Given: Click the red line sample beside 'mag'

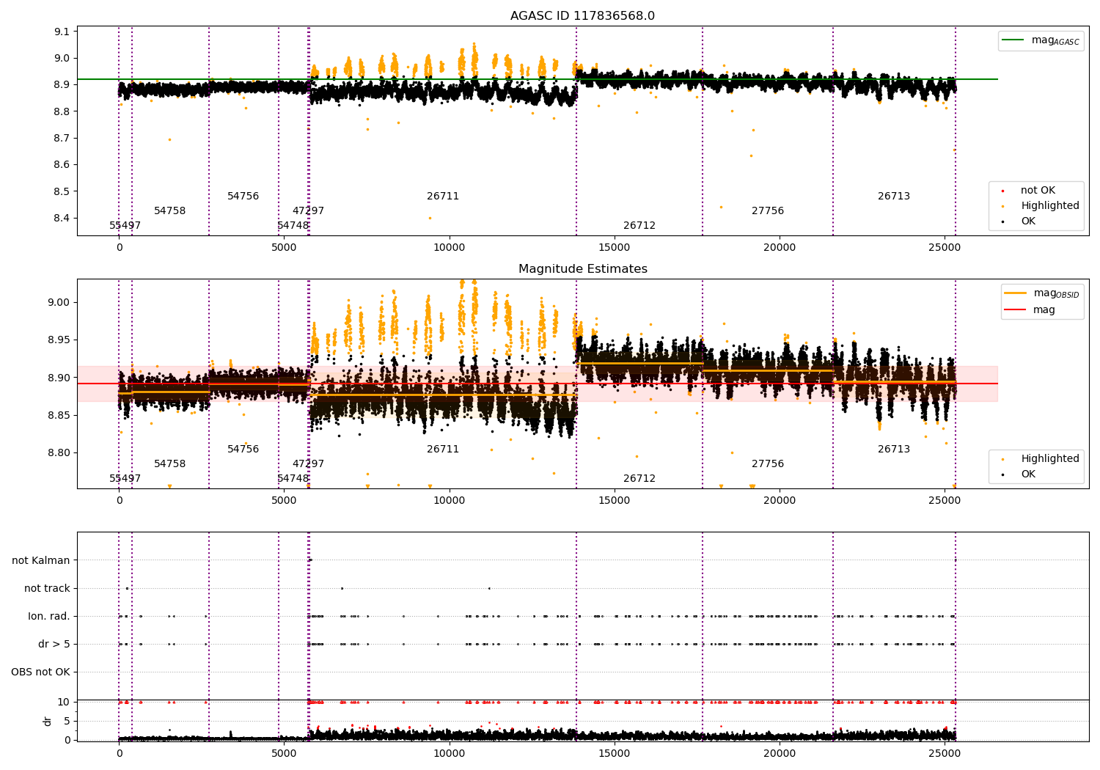Looking at the screenshot, I should [1016, 310].
